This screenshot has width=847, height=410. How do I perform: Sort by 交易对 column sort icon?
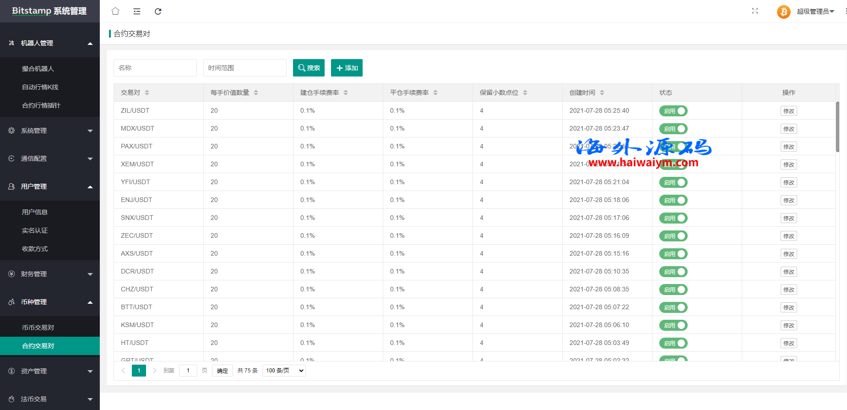pos(147,93)
